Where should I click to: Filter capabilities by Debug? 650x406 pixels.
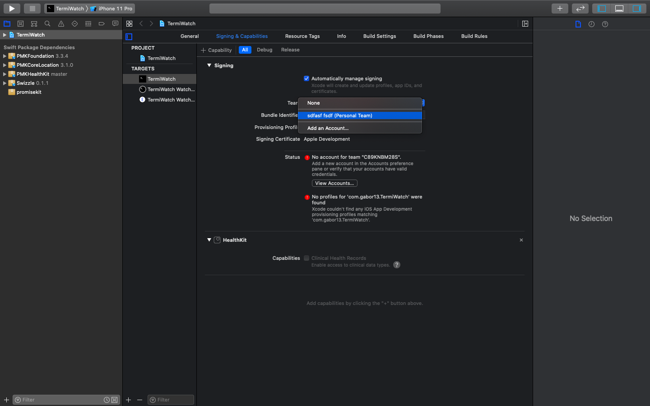pyautogui.click(x=265, y=50)
